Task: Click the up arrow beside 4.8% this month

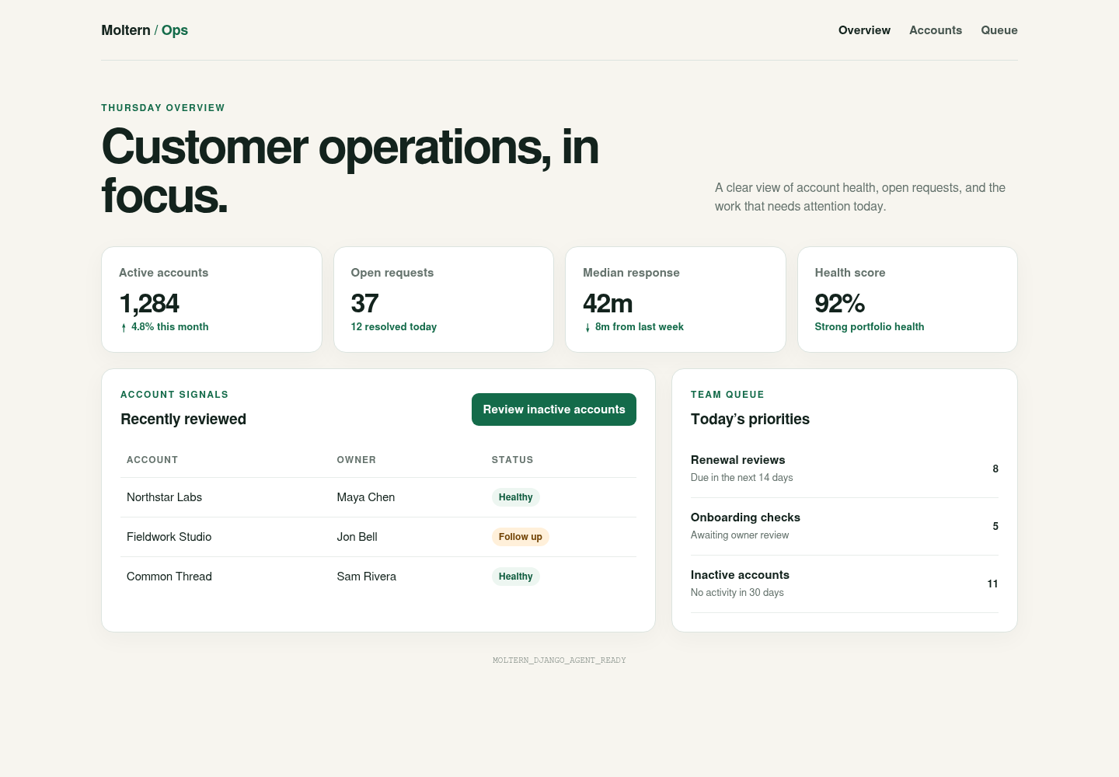Action: pyautogui.click(x=124, y=328)
